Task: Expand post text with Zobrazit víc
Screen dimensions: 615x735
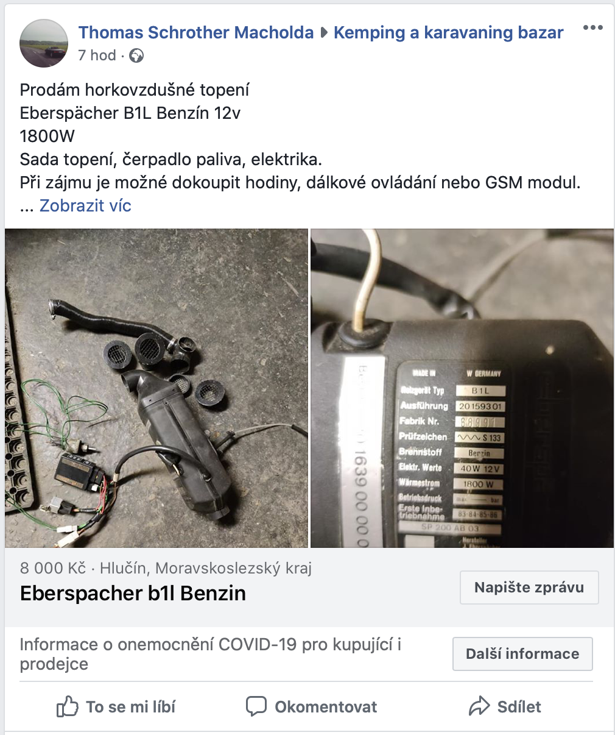Action: (x=85, y=205)
